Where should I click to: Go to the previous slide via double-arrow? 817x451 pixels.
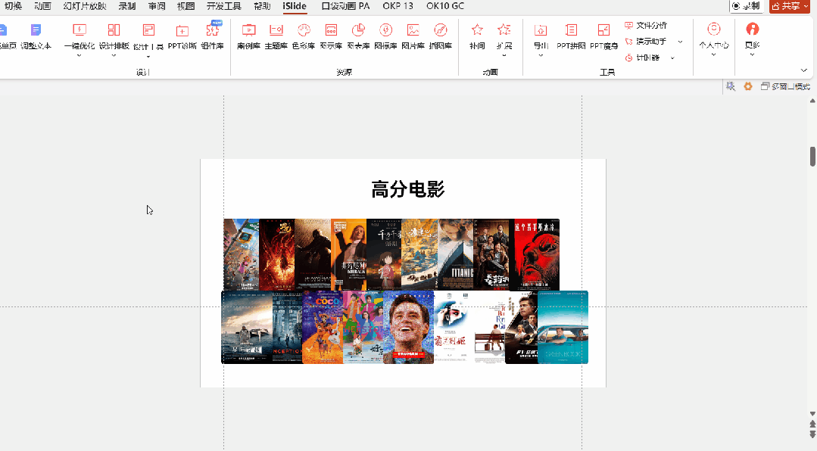(812, 424)
